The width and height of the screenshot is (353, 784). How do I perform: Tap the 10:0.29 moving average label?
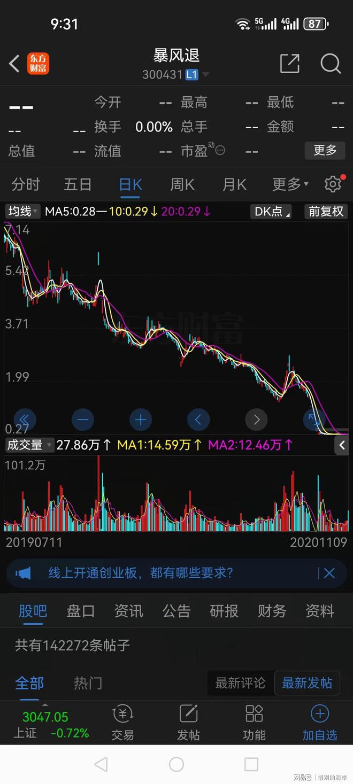[133, 212]
